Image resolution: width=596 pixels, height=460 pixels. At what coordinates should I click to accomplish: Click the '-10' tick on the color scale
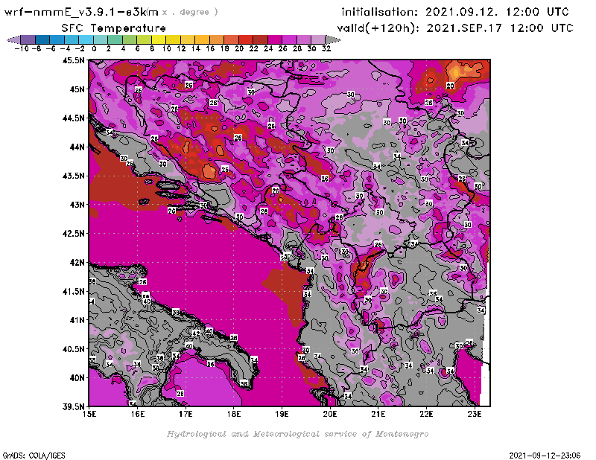point(22,48)
